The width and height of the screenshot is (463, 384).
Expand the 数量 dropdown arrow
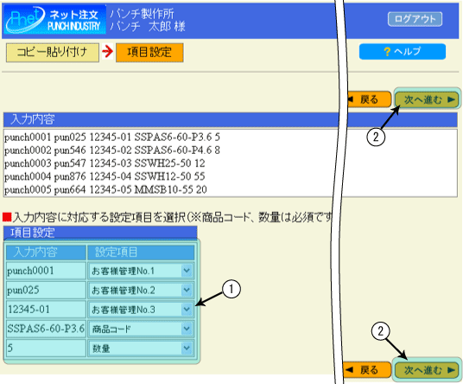pyautogui.click(x=187, y=348)
